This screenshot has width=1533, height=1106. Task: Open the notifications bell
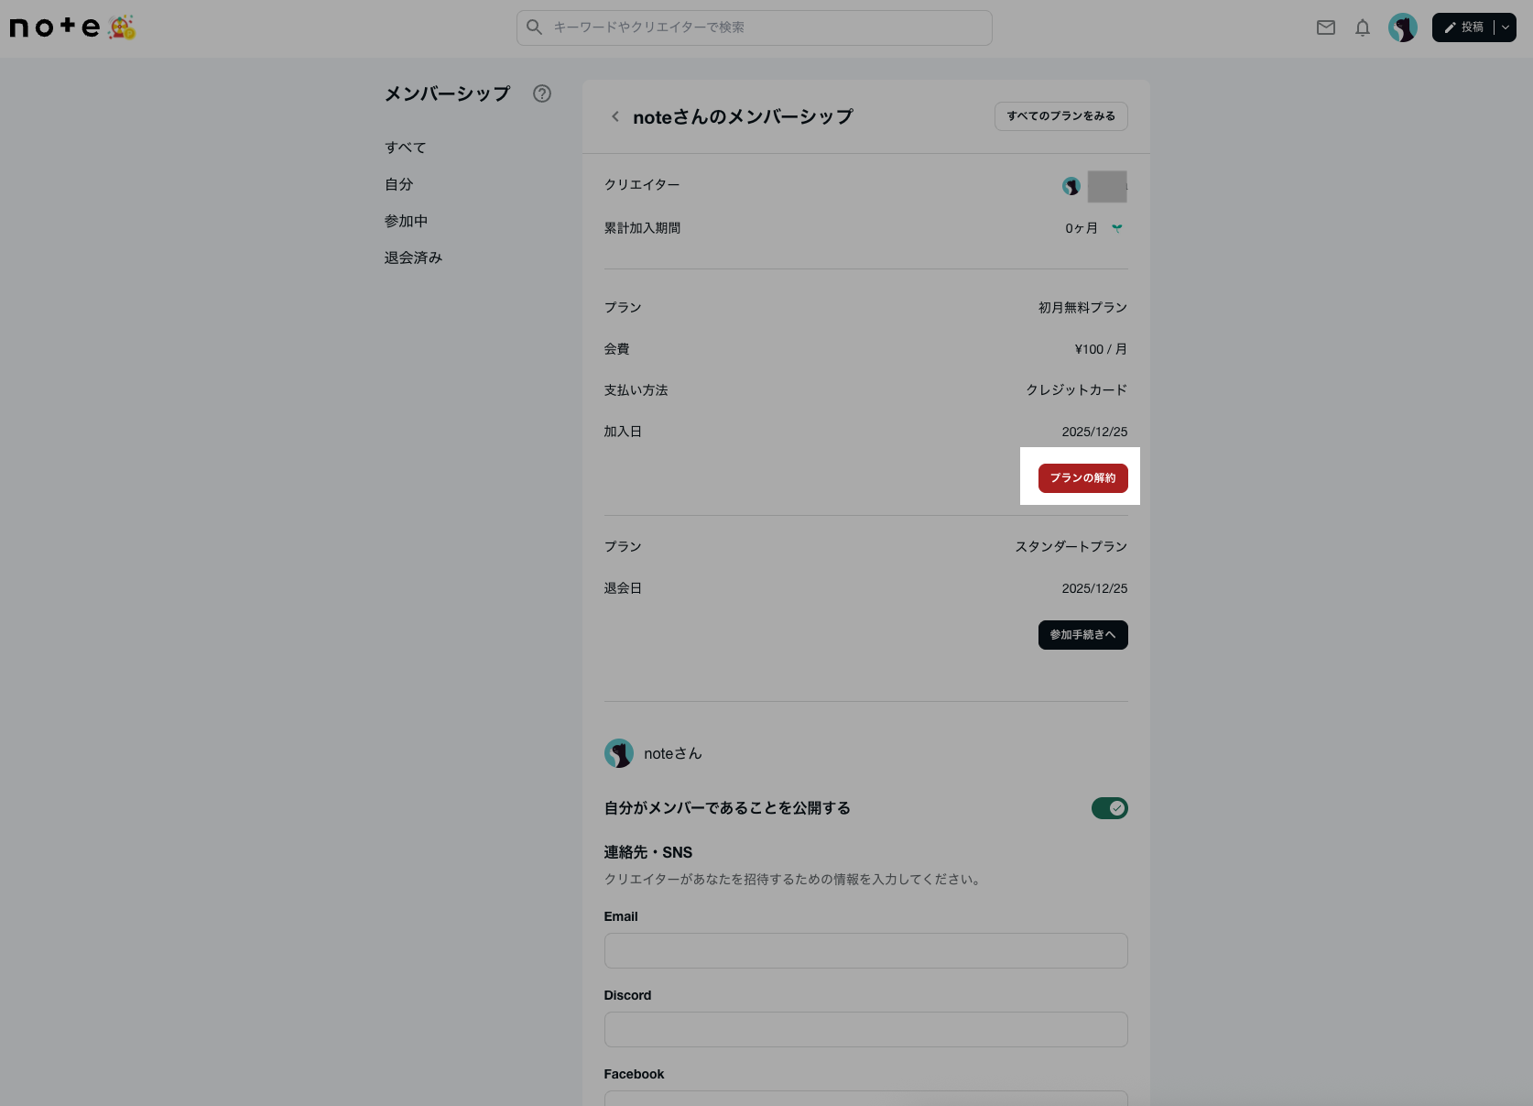[x=1363, y=27]
